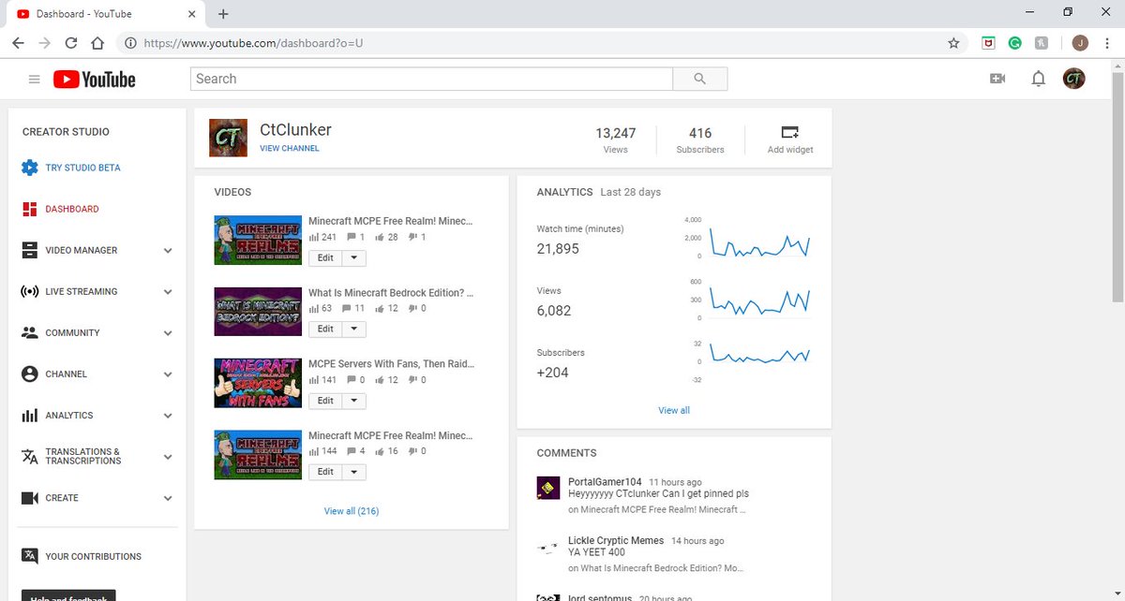Image resolution: width=1125 pixels, height=601 pixels.
Task: Click View all (216) videos link
Action: point(352,511)
